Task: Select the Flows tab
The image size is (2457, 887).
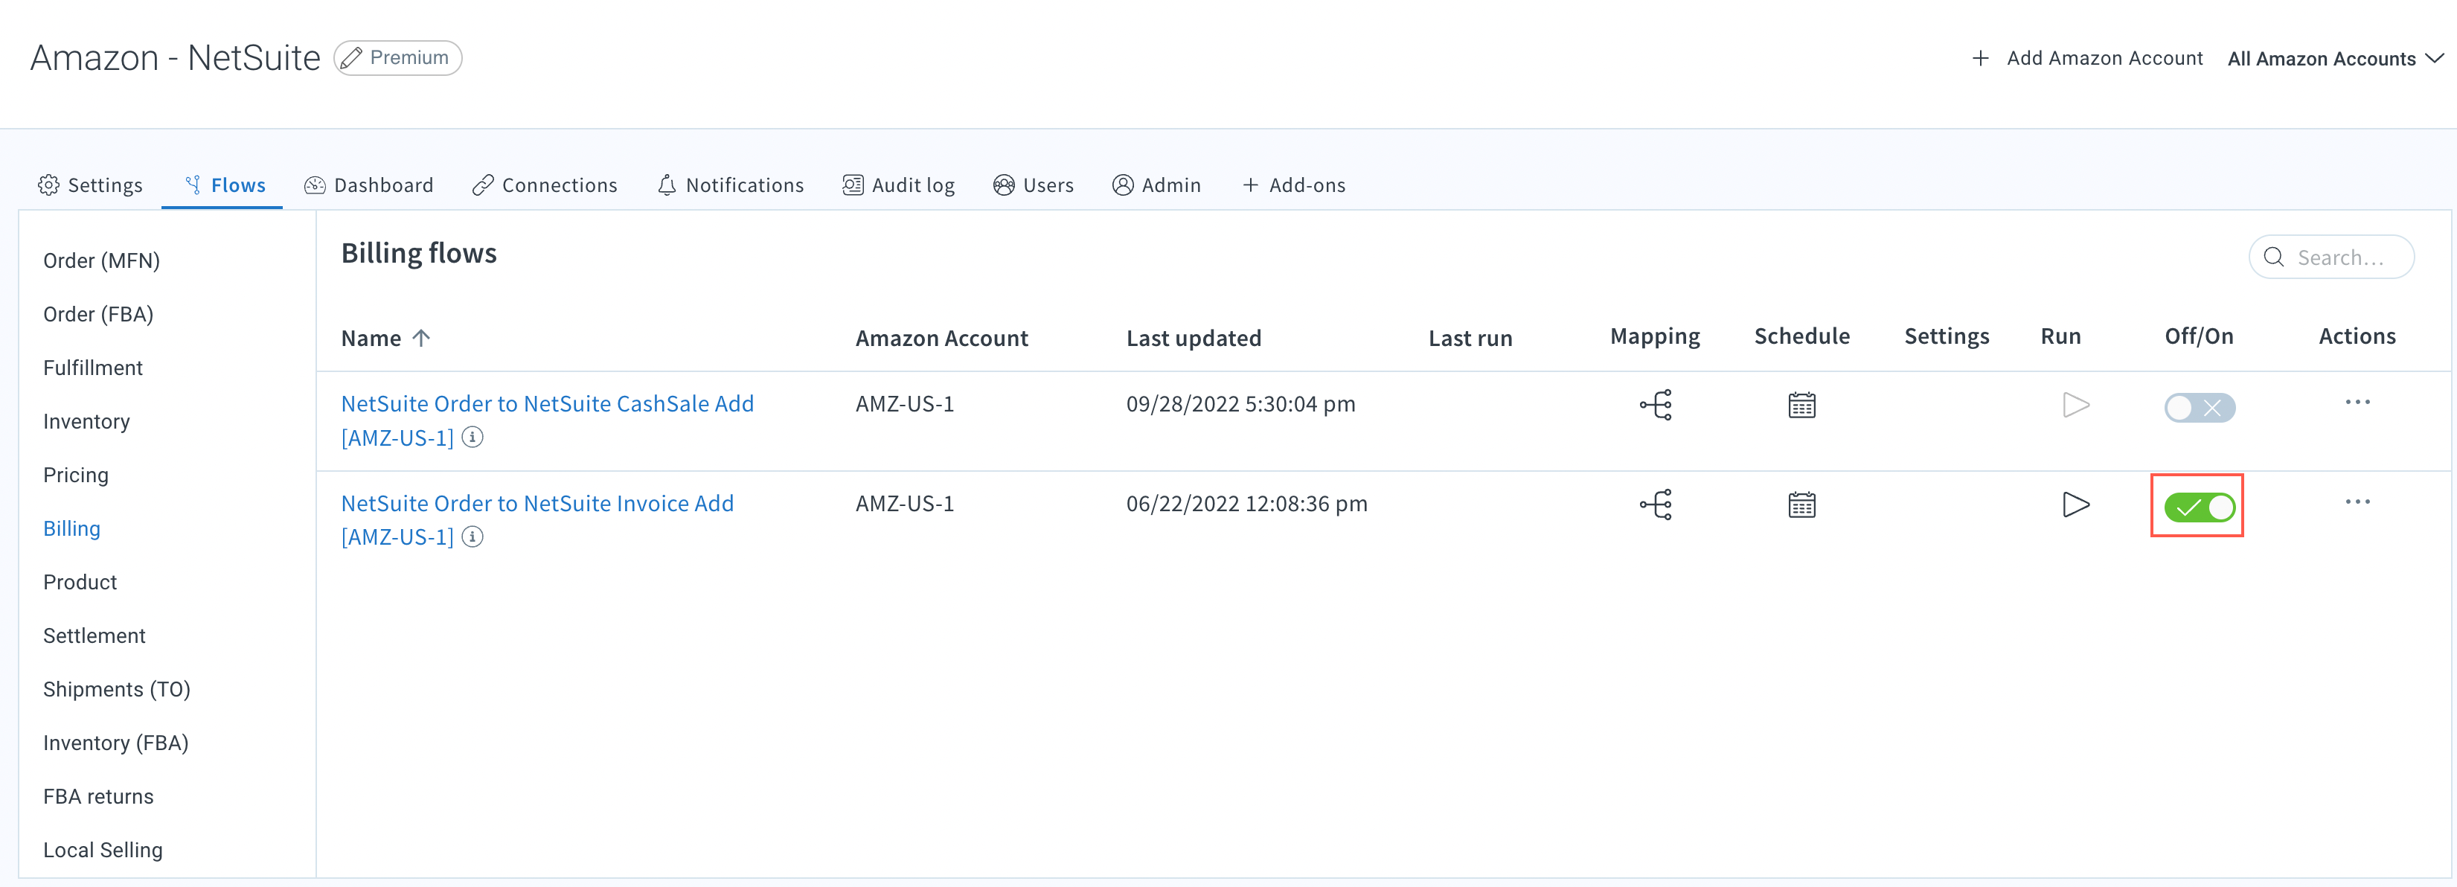Action: click(x=224, y=185)
